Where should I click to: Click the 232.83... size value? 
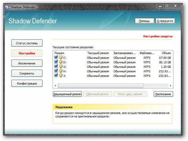[x=165, y=76]
